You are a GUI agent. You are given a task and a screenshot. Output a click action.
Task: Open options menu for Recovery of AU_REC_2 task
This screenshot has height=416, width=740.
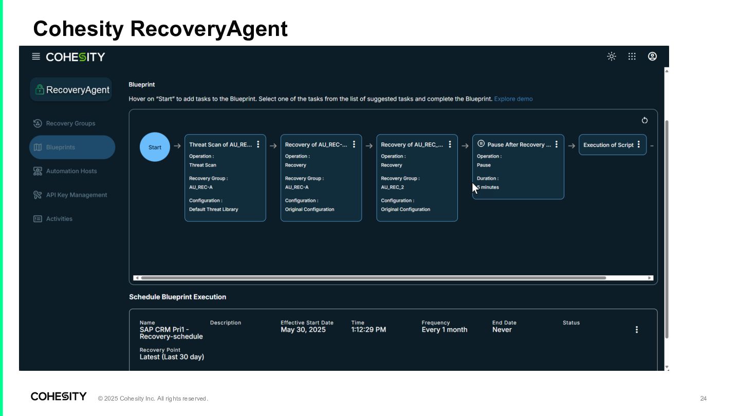click(450, 144)
